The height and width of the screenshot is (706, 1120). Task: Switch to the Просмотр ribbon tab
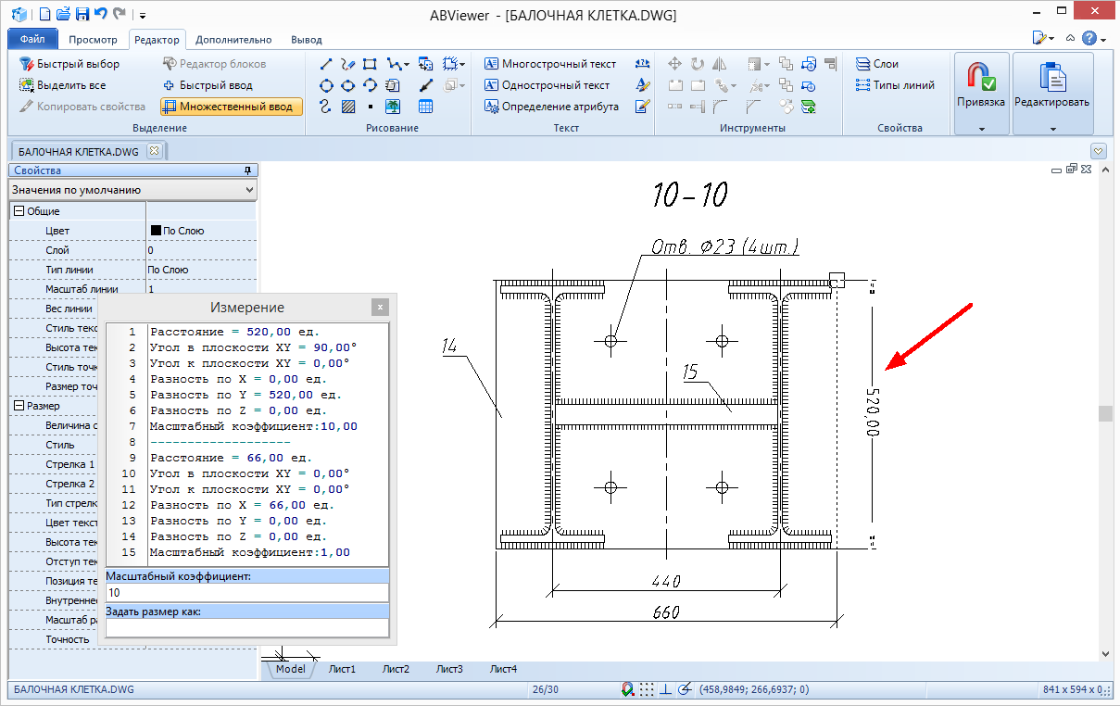(x=93, y=40)
